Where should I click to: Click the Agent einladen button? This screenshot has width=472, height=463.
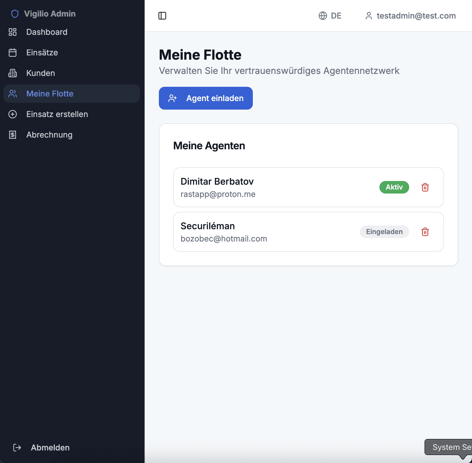coord(205,98)
